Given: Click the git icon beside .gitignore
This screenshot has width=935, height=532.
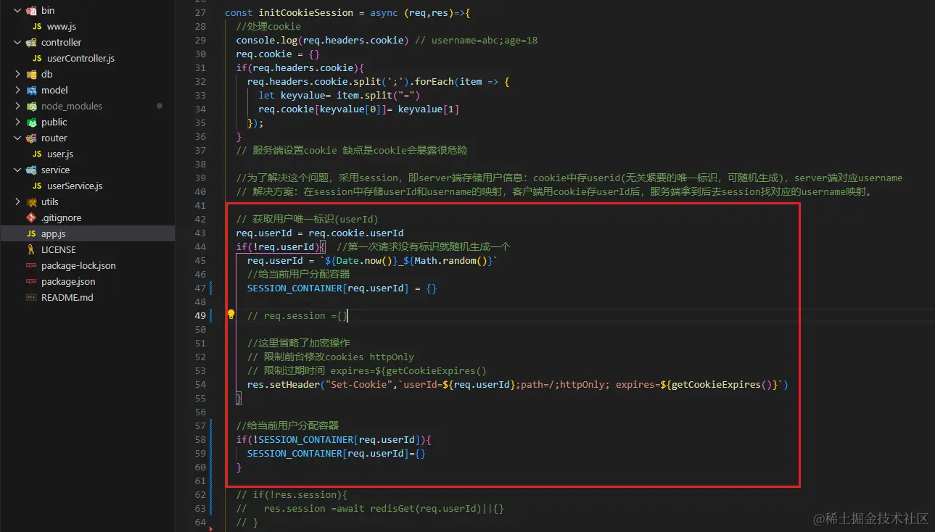Looking at the screenshot, I should (x=31, y=218).
